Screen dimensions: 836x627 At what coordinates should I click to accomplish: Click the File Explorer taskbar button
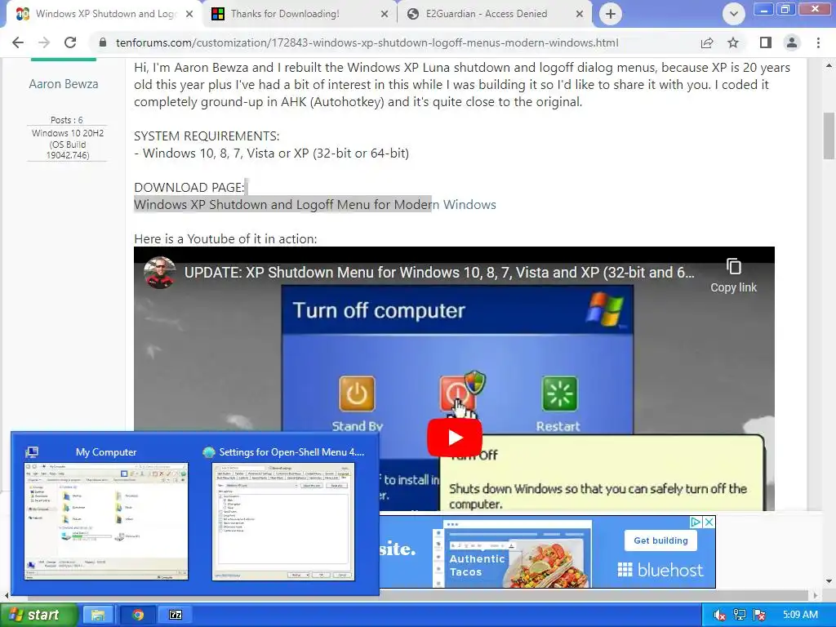[x=97, y=615]
